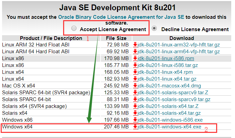Select the Mac OS X x64 description
235x138 pixels.
coord(19,86)
